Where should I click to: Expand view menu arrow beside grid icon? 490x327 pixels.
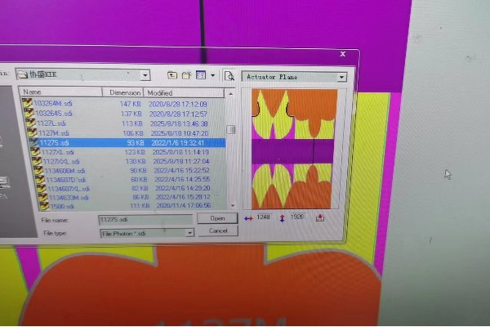click(213, 75)
